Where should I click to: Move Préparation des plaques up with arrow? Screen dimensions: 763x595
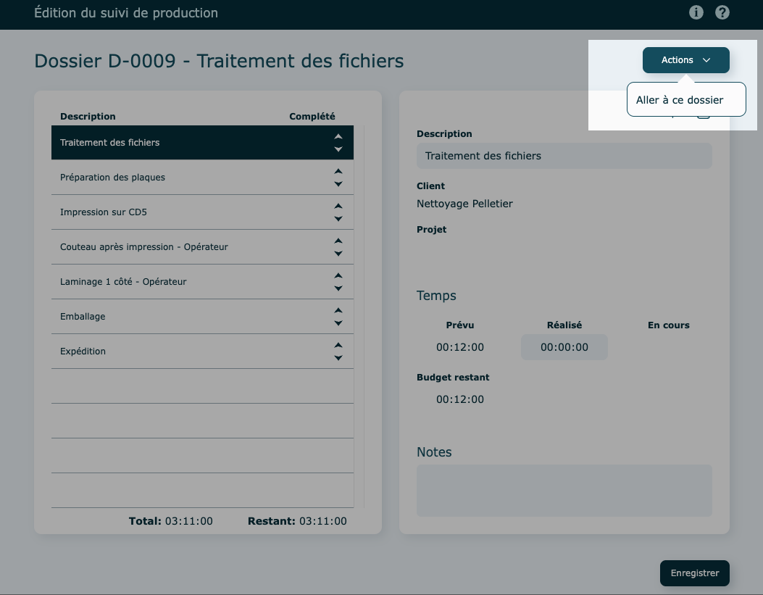(x=338, y=171)
